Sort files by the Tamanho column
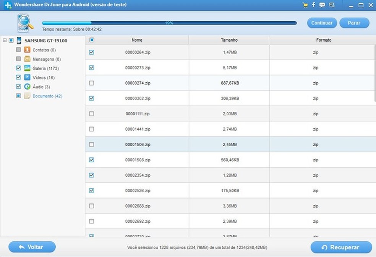The width and height of the screenshot is (376, 257). pyautogui.click(x=229, y=40)
